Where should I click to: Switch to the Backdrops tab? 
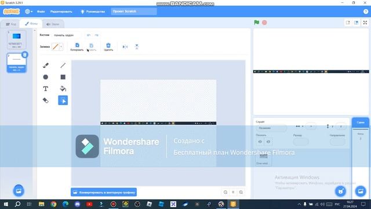[31, 24]
